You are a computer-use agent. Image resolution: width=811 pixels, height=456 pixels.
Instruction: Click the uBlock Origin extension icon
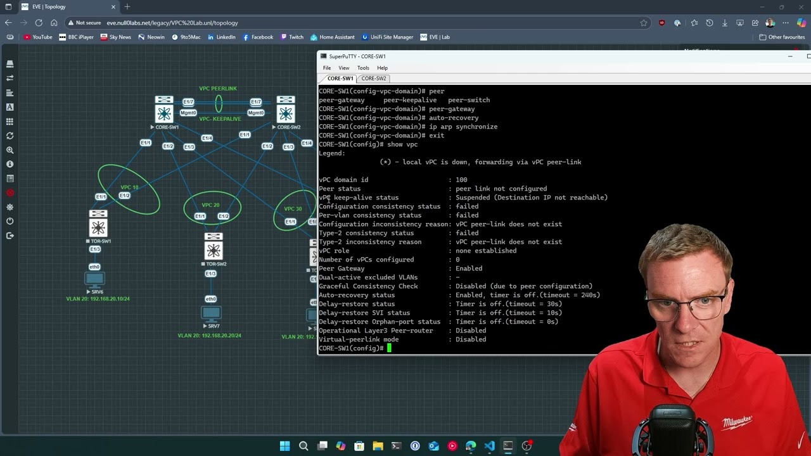click(x=662, y=23)
